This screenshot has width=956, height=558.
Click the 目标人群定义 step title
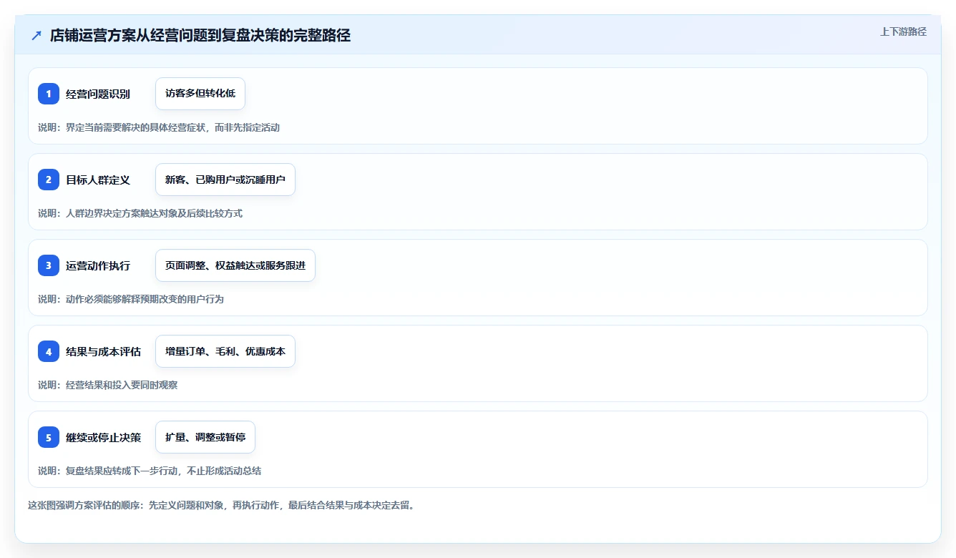[98, 180]
